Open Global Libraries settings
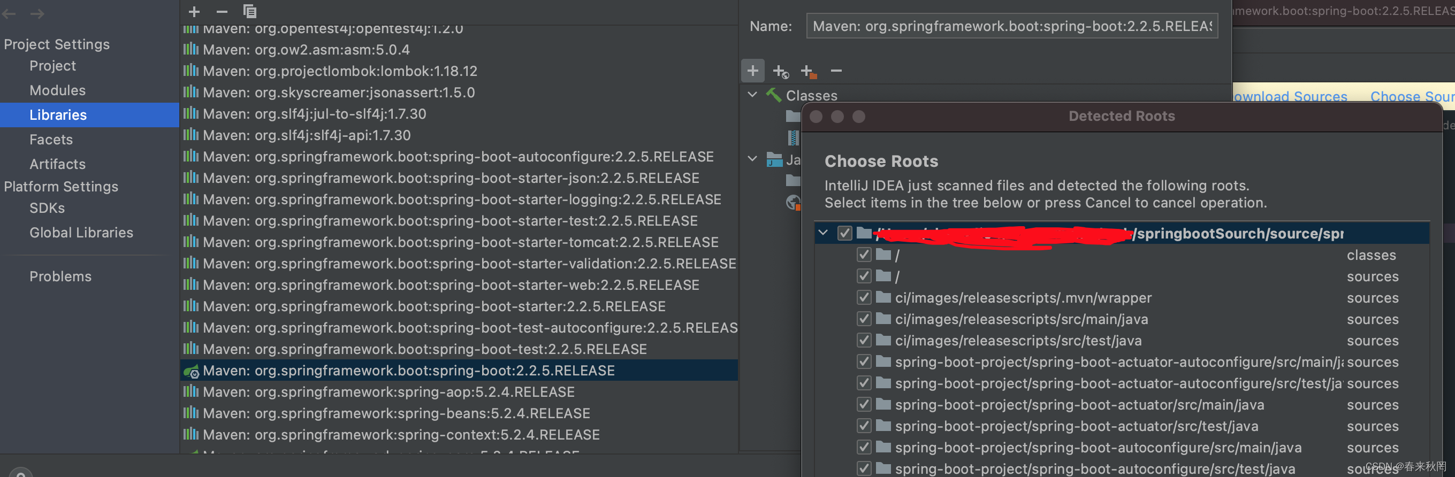This screenshot has height=477, width=1455. pos(81,233)
